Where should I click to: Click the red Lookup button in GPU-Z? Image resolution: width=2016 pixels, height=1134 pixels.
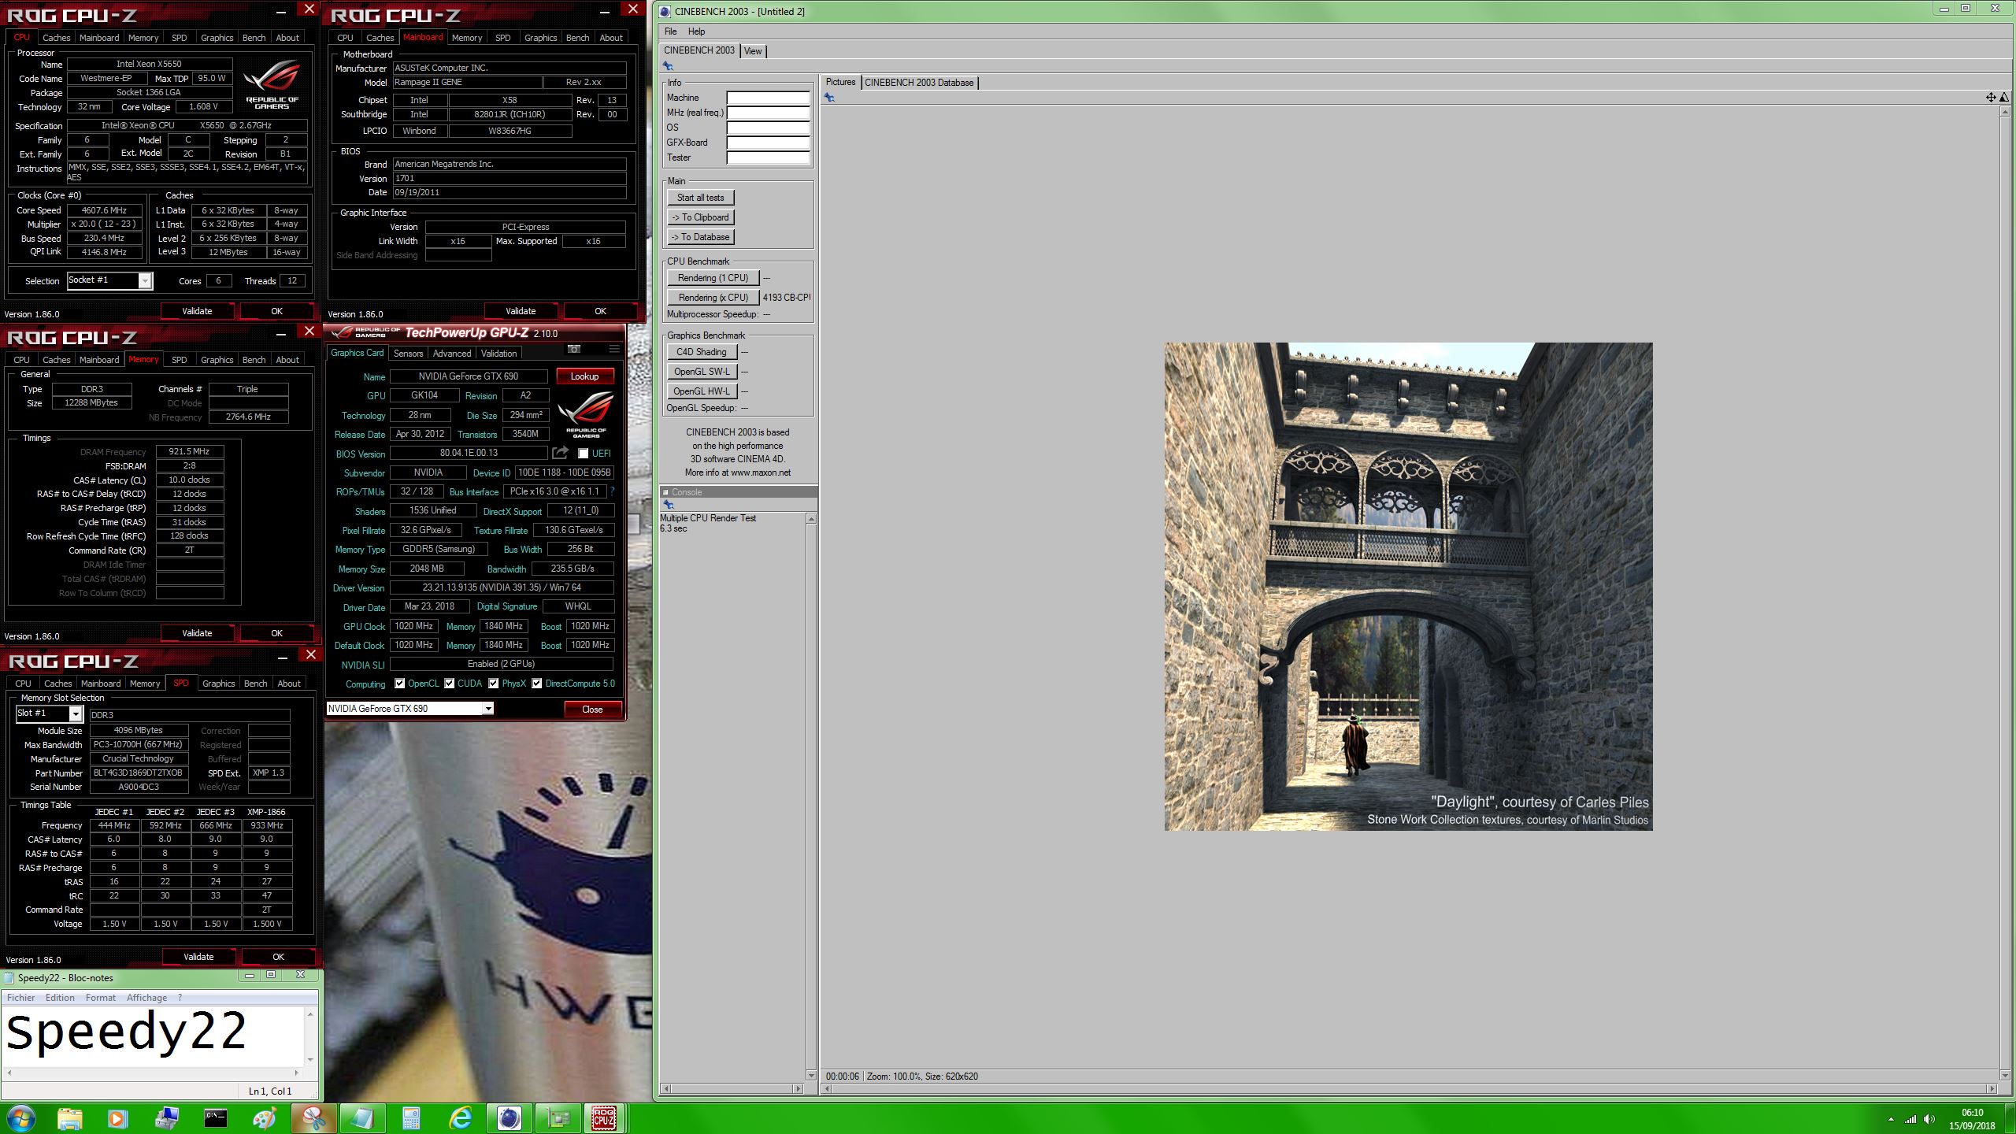click(584, 376)
